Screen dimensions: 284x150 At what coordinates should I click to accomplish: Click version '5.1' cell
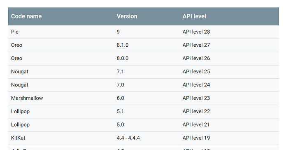[x=120, y=111]
